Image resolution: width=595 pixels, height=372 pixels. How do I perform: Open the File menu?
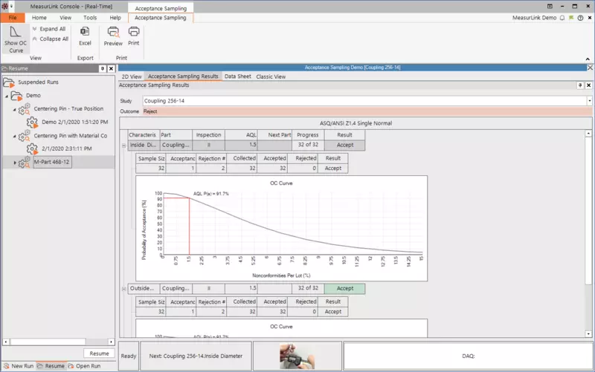click(13, 17)
